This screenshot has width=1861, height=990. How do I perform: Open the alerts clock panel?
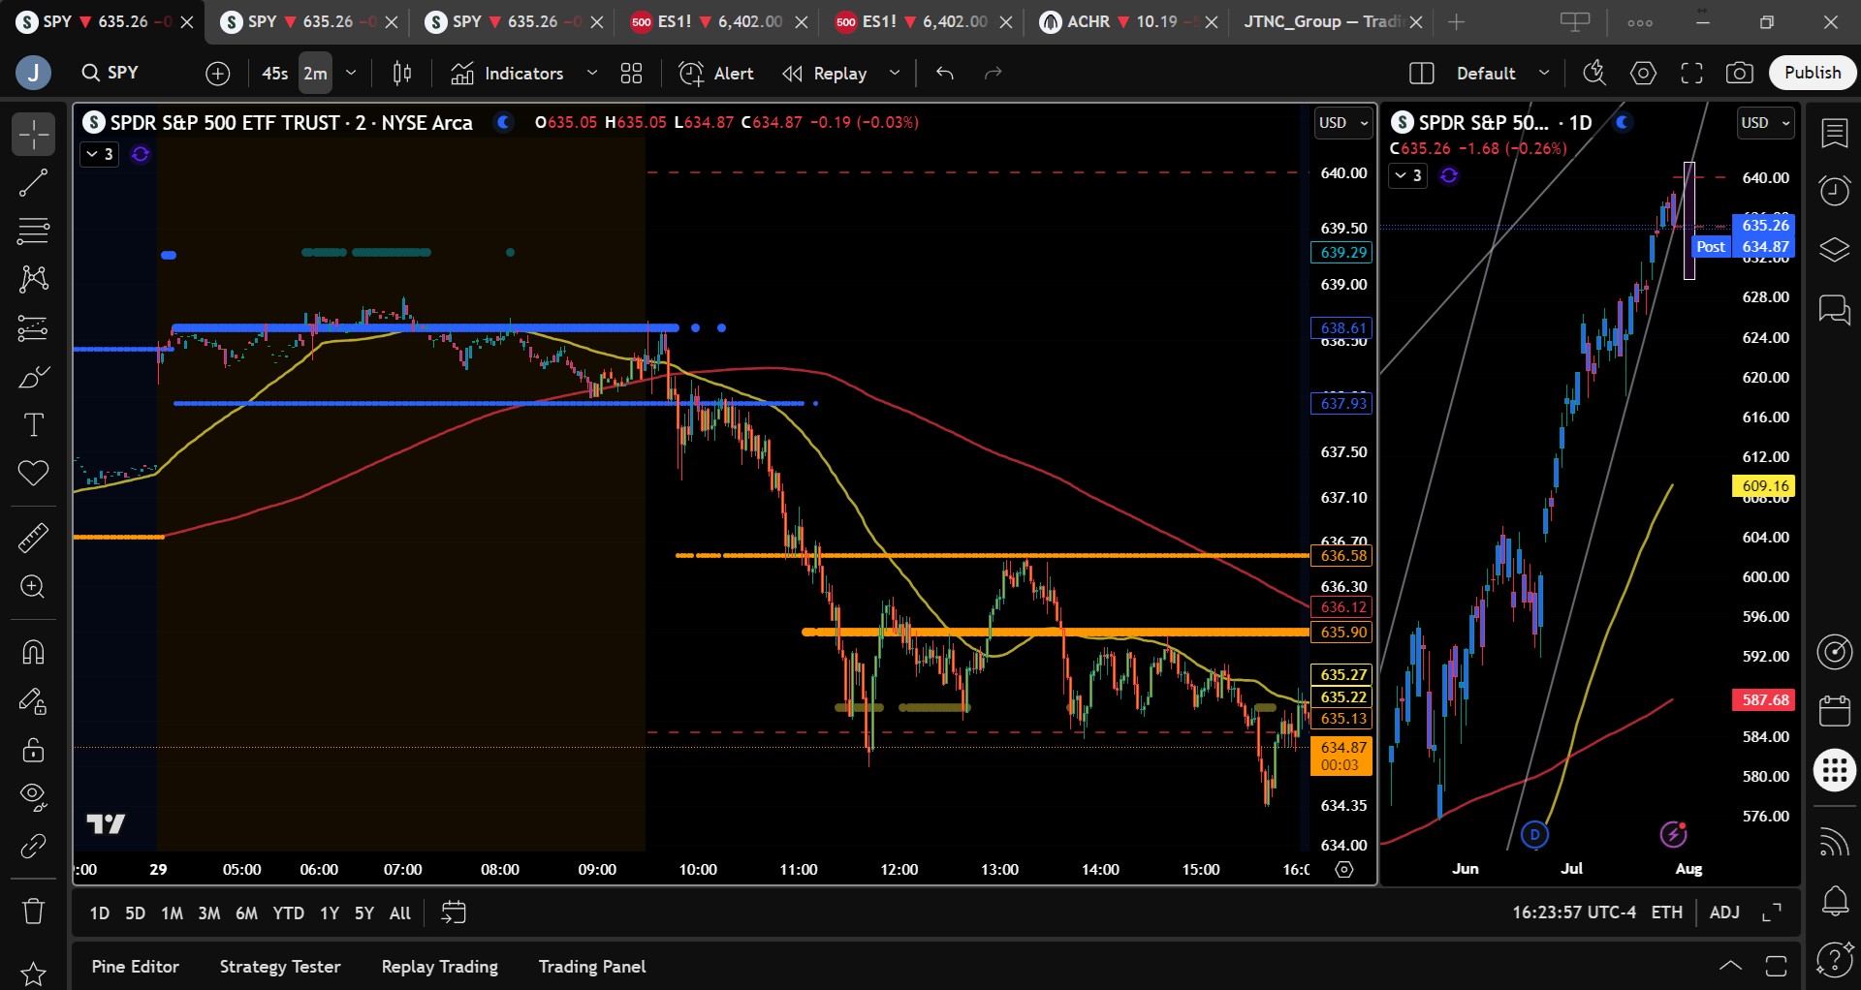1834,190
